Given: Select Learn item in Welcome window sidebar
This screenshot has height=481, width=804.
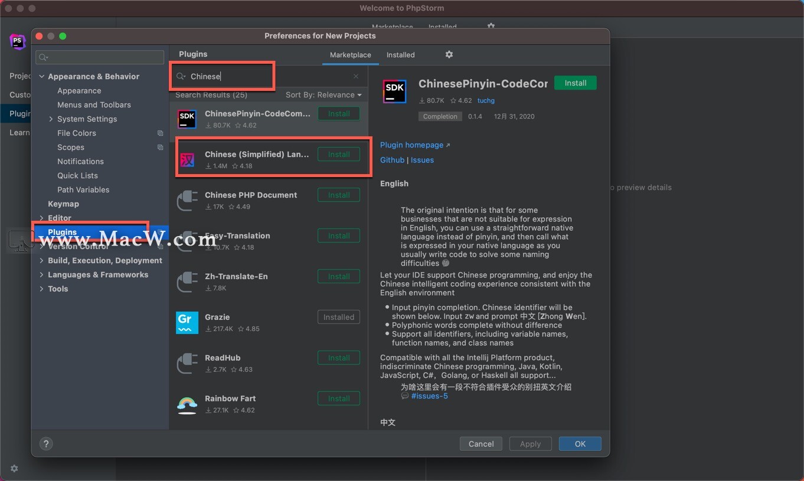Looking at the screenshot, I should (19, 133).
